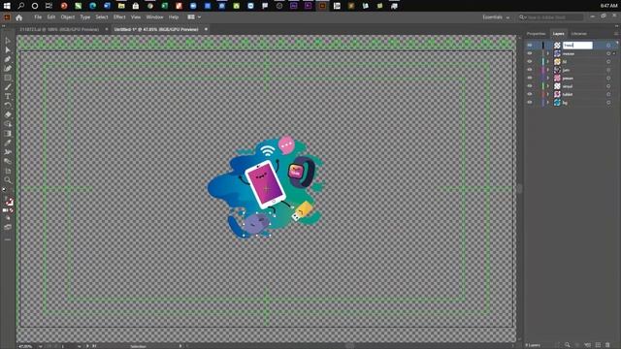Screen dimensions: 621x349
Task: Open the Object menu
Action: pos(67,17)
